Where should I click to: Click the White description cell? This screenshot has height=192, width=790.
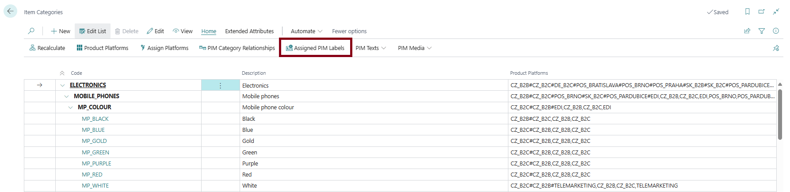374,186
